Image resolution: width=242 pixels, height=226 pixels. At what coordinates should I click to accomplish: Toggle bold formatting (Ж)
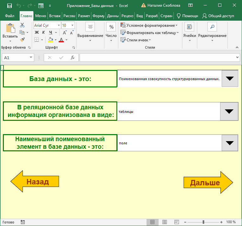click(x=36, y=32)
